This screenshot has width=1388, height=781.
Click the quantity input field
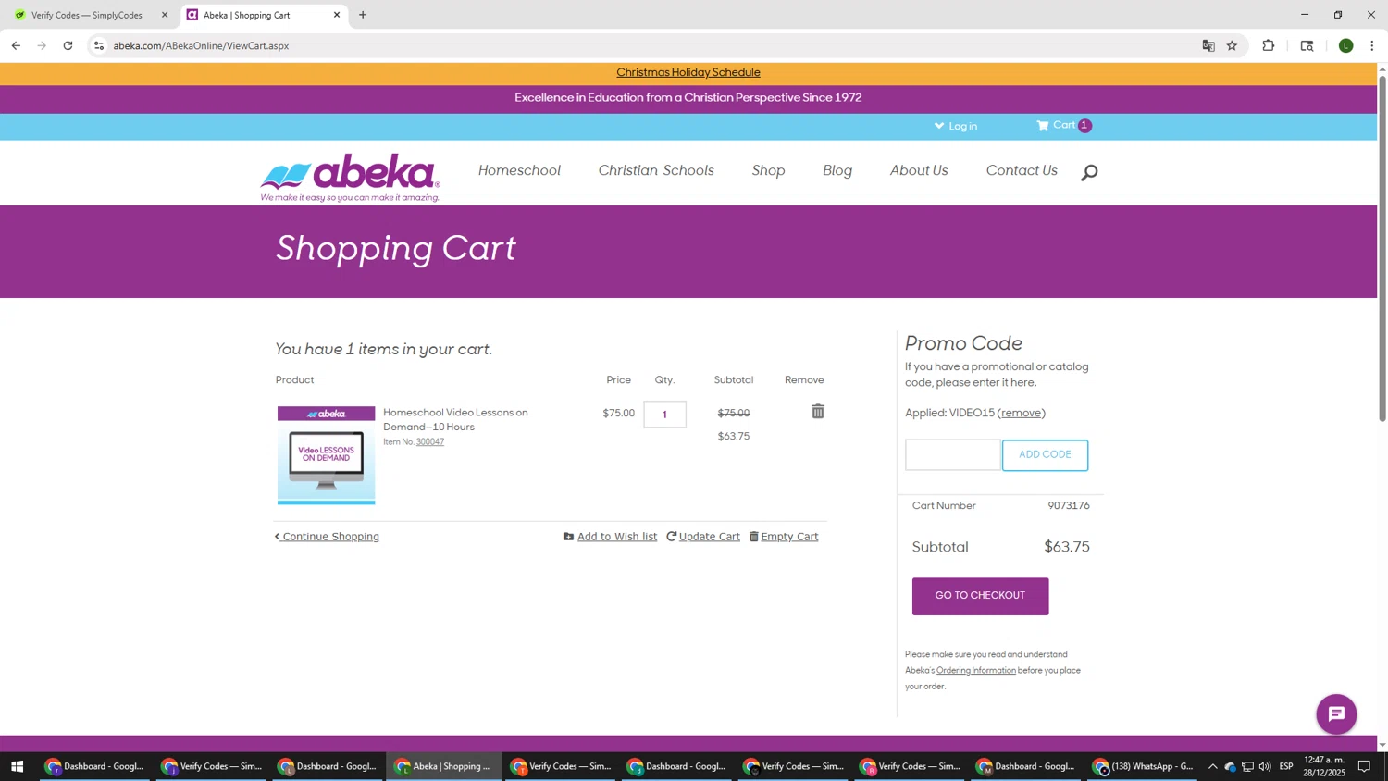pyautogui.click(x=665, y=415)
